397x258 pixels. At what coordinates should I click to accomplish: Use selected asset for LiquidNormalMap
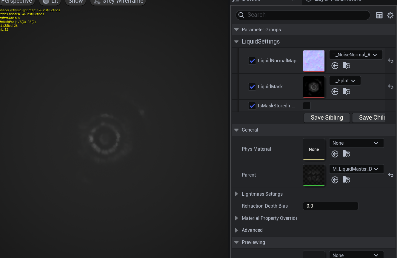(335, 66)
